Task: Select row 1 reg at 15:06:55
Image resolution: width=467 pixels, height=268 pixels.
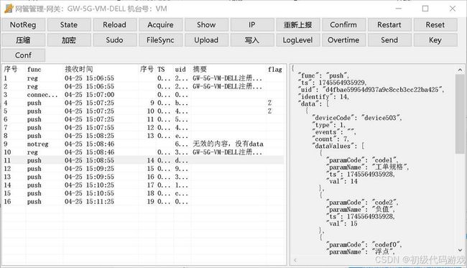Action: (143, 78)
